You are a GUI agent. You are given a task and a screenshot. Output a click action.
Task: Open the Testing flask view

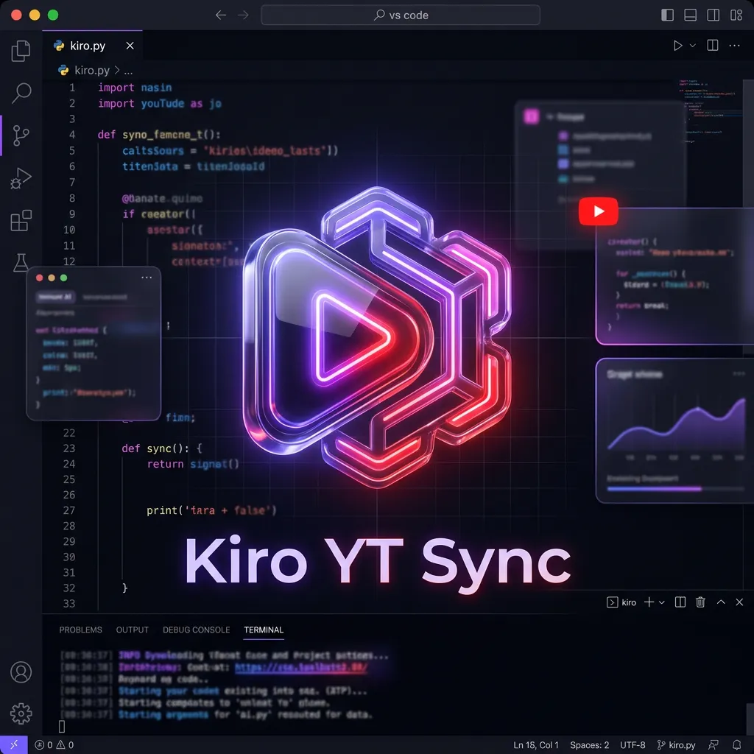click(21, 262)
